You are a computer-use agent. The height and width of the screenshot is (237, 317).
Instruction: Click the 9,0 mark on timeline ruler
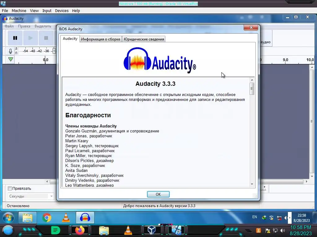click(x=285, y=60)
